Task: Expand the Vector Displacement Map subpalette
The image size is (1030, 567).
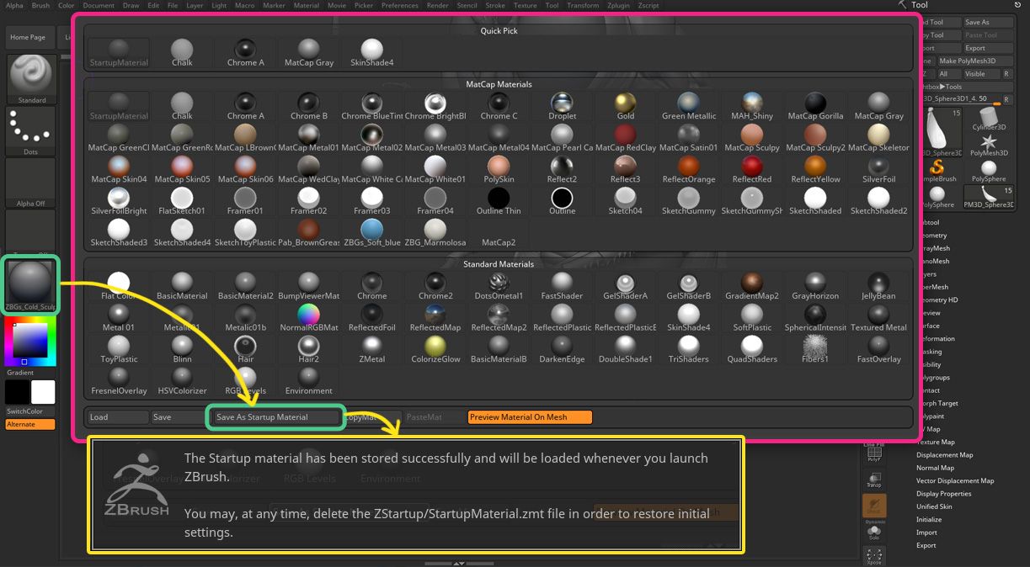Action: [x=955, y=481]
